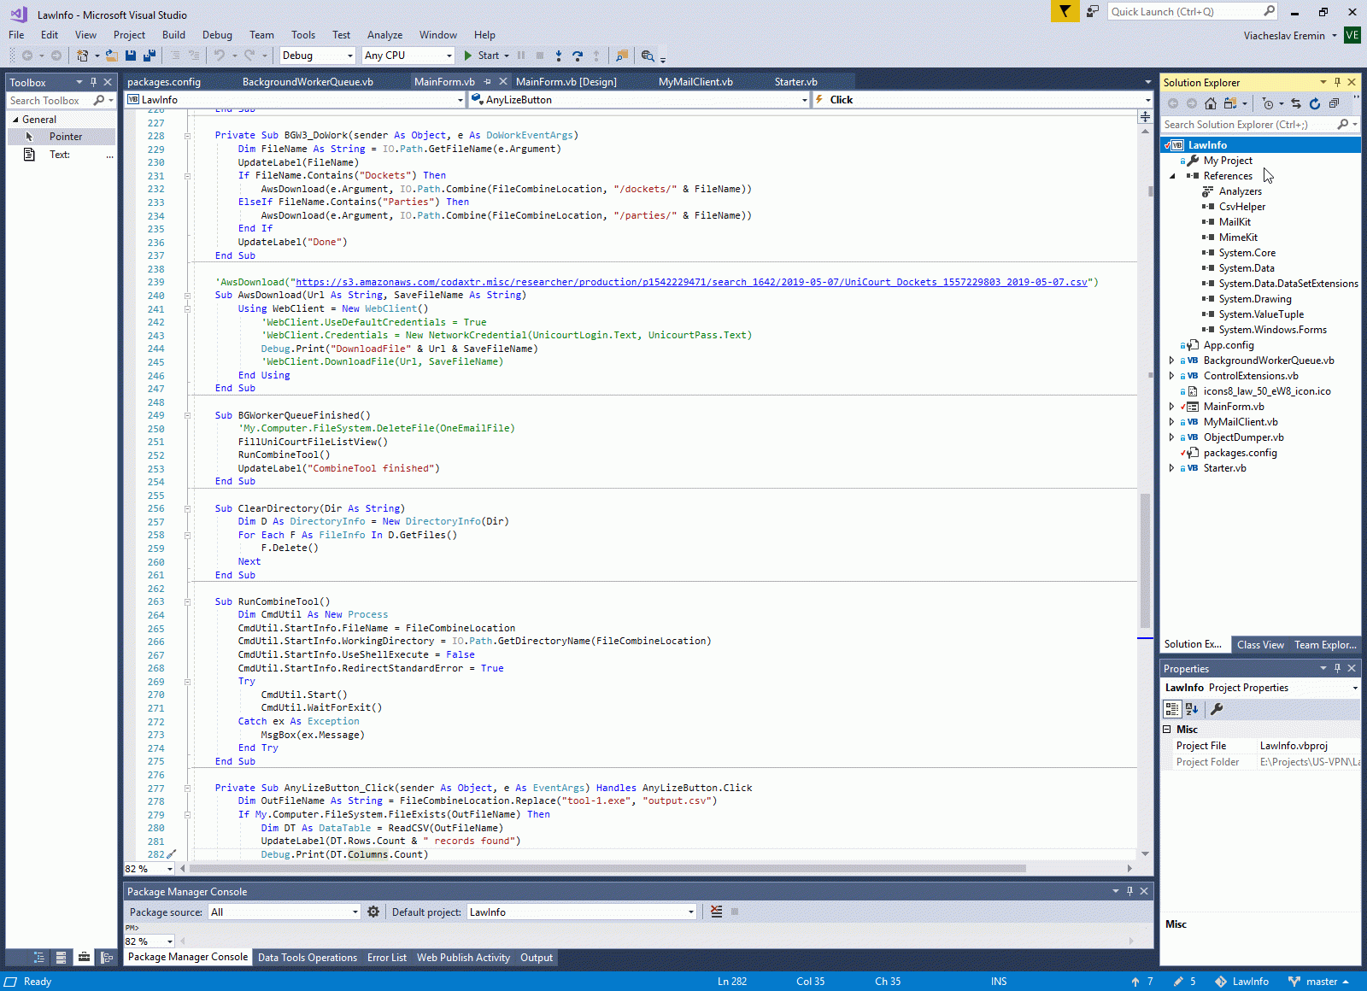Click the Solution Explorer Home icon
1367x991 pixels.
[x=1210, y=103]
